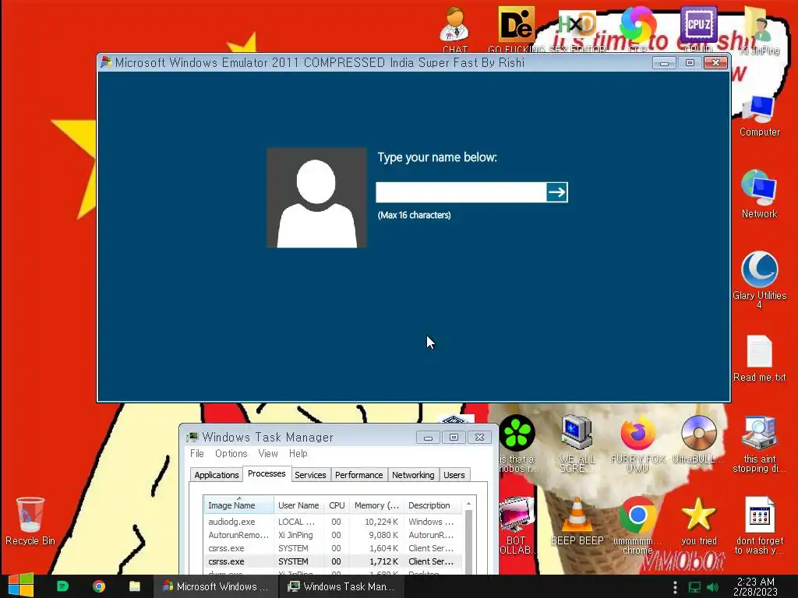798x598 pixels.
Task: Open Task Manager View menu
Action: [268, 454]
